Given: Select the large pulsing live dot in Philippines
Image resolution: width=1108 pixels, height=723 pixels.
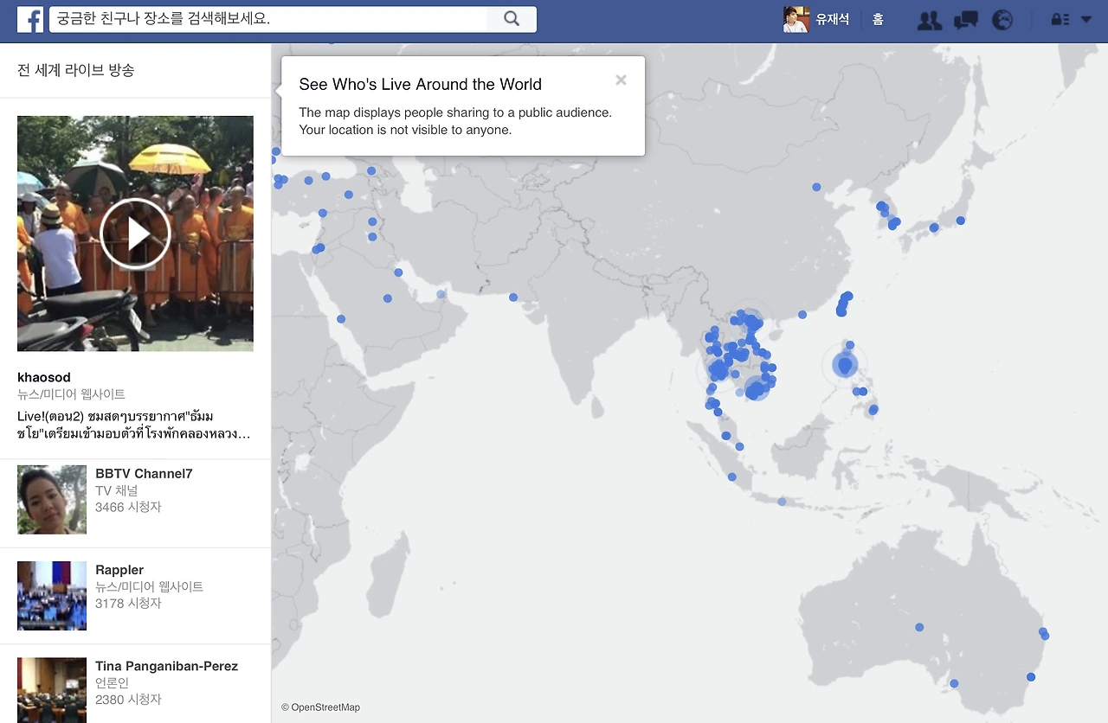Looking at the screenshot, I should click(x=845, y=365).
